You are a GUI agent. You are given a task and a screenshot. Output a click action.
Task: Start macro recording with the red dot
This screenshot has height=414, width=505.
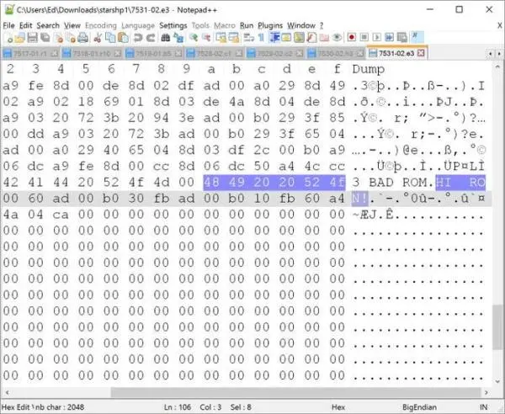352,38
